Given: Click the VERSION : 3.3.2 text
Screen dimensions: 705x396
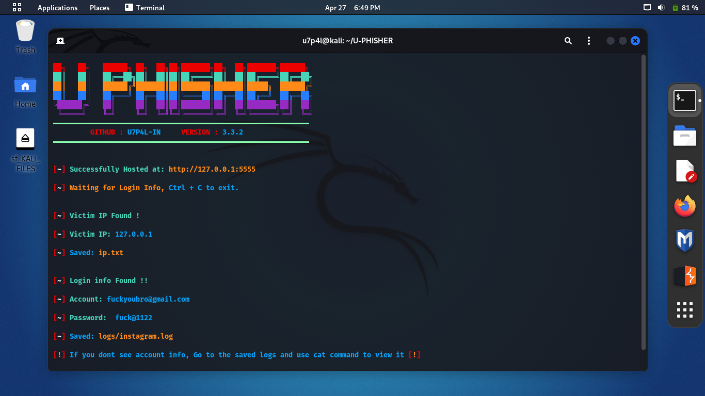Looking at the screenshot, I should click(x=212, y=132).
